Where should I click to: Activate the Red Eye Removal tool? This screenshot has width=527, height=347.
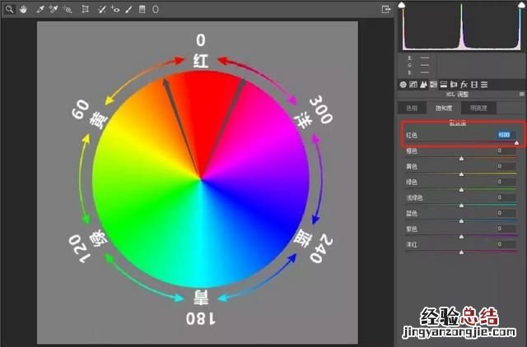pyautogui.click(x=115, y=8)
